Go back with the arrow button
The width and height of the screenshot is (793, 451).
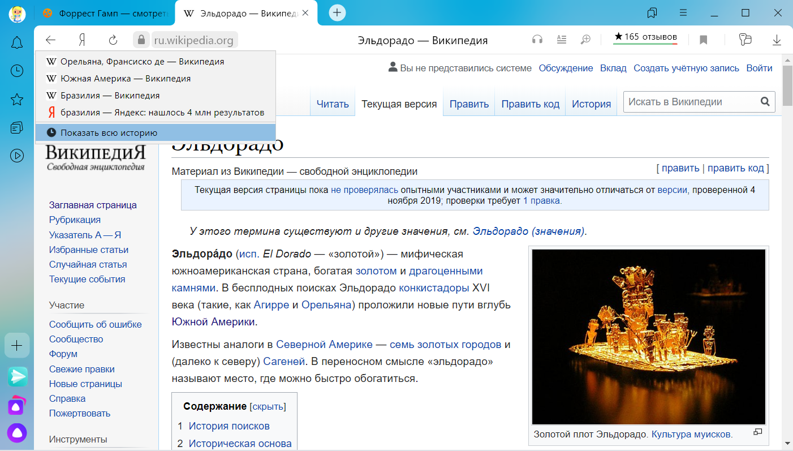tap(51, 40)
